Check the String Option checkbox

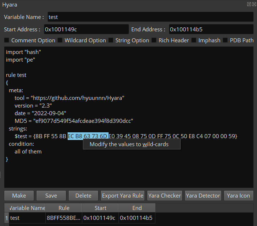pyautogui.click(x=111, y=40)
